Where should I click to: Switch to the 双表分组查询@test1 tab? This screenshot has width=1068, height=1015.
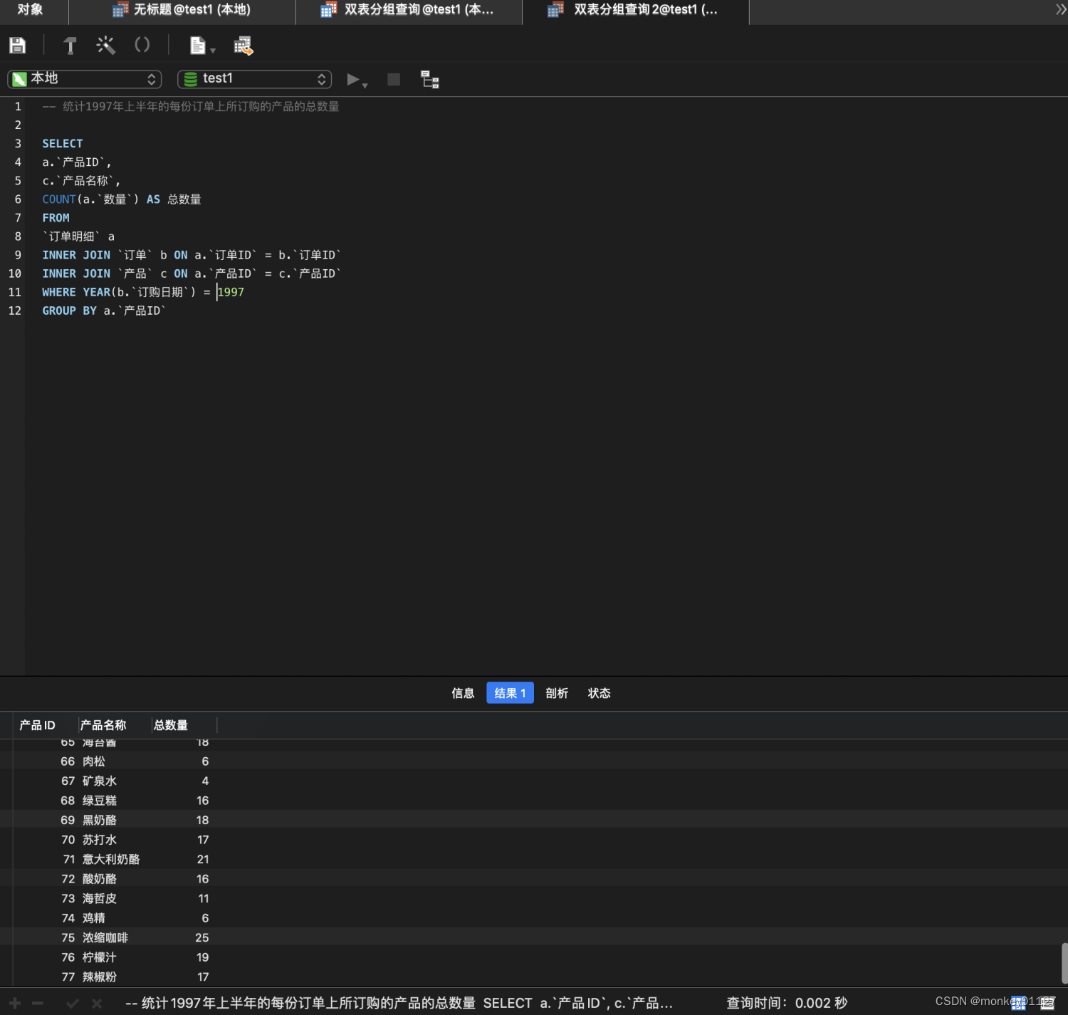pos(409,10)
